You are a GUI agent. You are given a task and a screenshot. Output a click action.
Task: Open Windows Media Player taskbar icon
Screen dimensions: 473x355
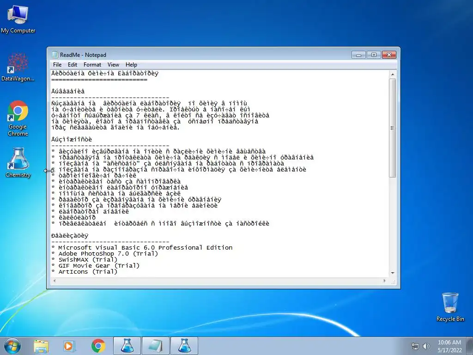click(x=69, y=346)
